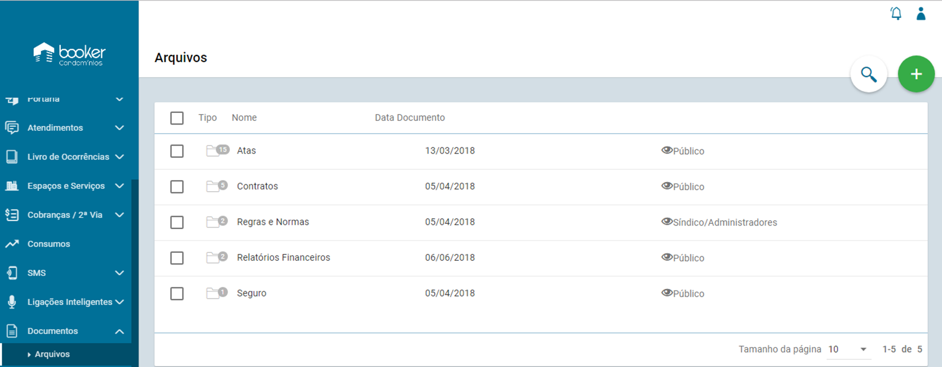Viewport: 942px width, 367px height.
Task: Click the Contratos folder icon
Action: pyautogui.click(x=213, y=186)
